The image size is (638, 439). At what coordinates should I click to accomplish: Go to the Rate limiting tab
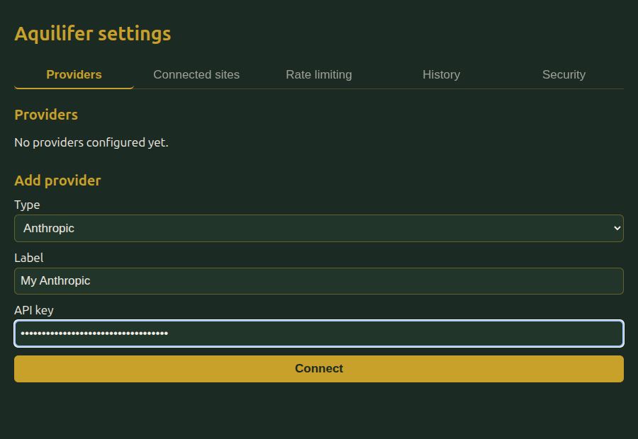click(x=319, y=75)
